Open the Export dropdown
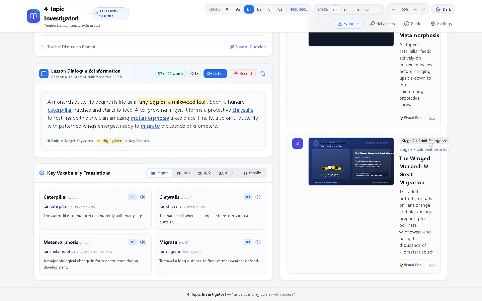Viewport: 482px width, 301px height. [x=348, y=24]
